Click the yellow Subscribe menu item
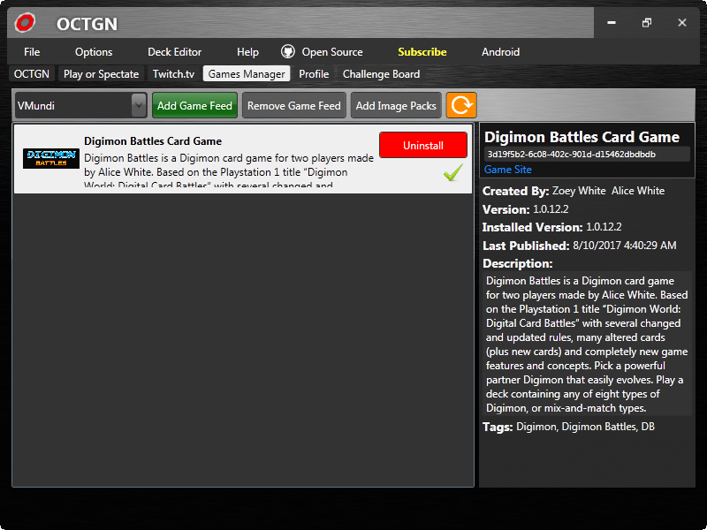The image size is (707, 530). 422,52
